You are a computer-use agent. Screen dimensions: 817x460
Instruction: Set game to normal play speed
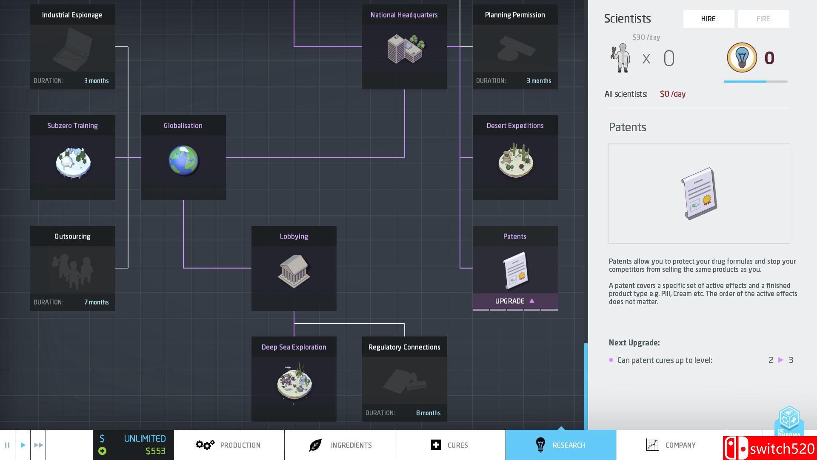[x=23, y=445]
